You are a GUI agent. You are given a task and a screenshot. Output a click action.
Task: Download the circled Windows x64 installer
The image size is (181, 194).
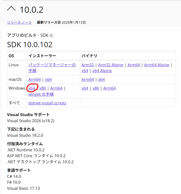(32, 88)
